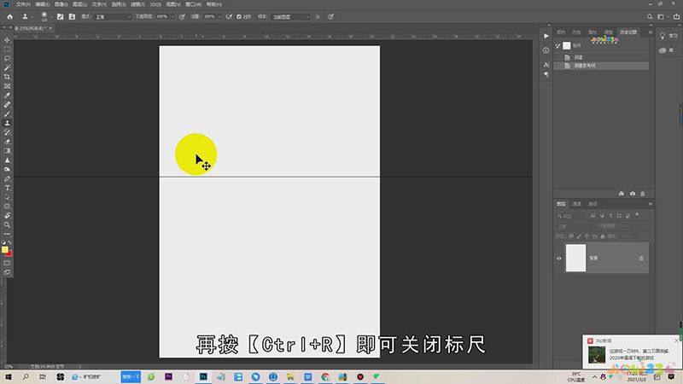
Task: Select the Lasso tool
Action: (7, 58)
